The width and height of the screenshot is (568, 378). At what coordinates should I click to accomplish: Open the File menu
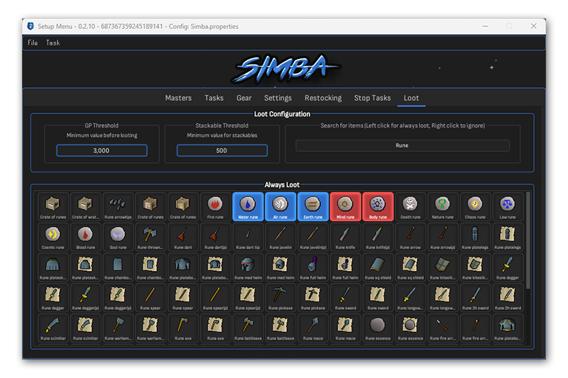click(x=33, y=43)
